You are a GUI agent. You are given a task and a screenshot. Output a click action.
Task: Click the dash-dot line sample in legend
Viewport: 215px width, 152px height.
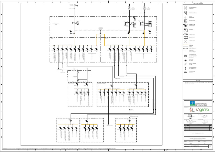(186, 48)
